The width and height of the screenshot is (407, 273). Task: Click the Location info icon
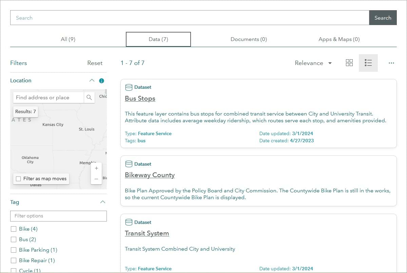tap(101, 81)
